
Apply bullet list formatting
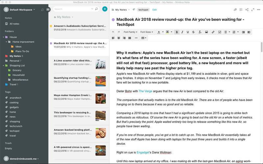226,32
